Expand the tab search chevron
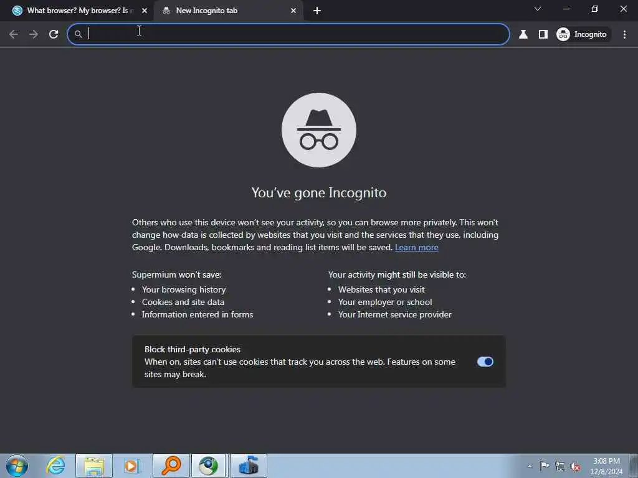Viewport: 638px width, 478px height. click(538, 9)
